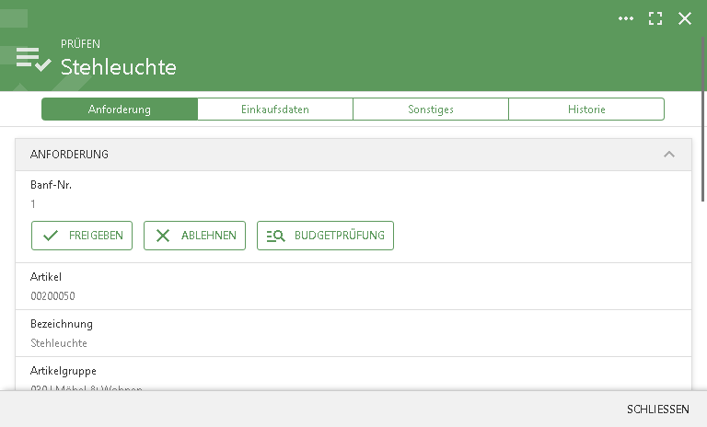Collapse the Anforderung section using chevron
The width and height of the screenshot is (707, 427).
tap(669, 155)
